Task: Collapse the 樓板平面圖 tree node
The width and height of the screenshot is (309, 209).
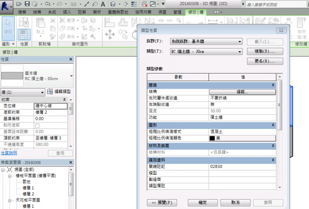Action: [x=9, y=176]
